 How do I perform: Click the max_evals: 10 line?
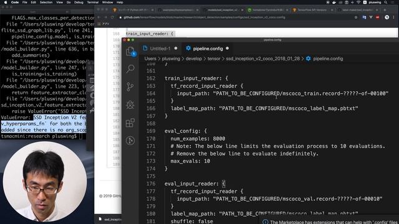click(190, 161)
